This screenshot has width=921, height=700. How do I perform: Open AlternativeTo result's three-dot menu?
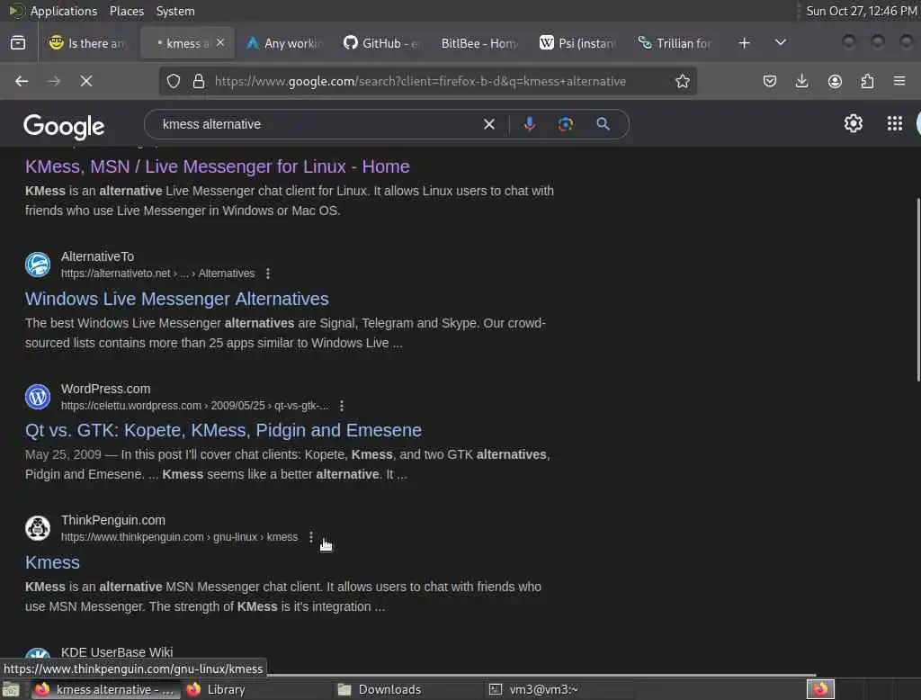tap(268, 274)
